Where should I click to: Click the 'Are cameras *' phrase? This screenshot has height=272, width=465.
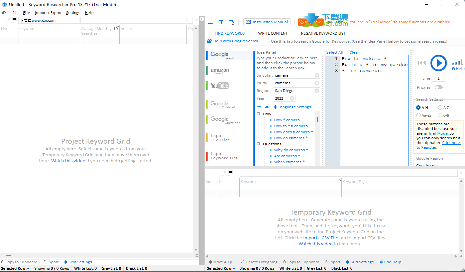(287, 156)
